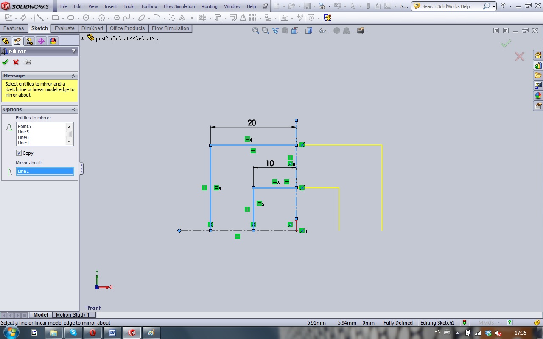The width and height of the screenshot is (543, 339).
Task: Open the DisplayManager appearance tab
Action: 53,41
